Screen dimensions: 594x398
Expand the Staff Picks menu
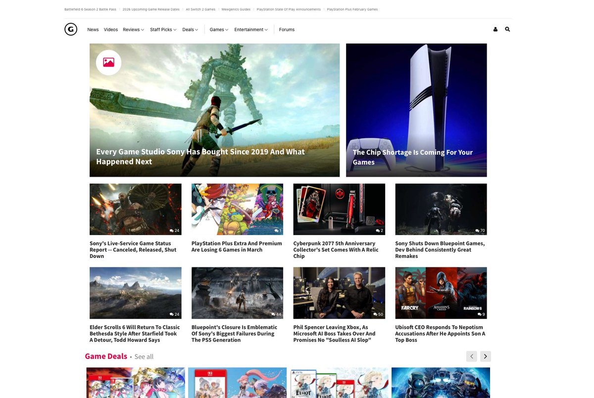(x=163, y=30)
